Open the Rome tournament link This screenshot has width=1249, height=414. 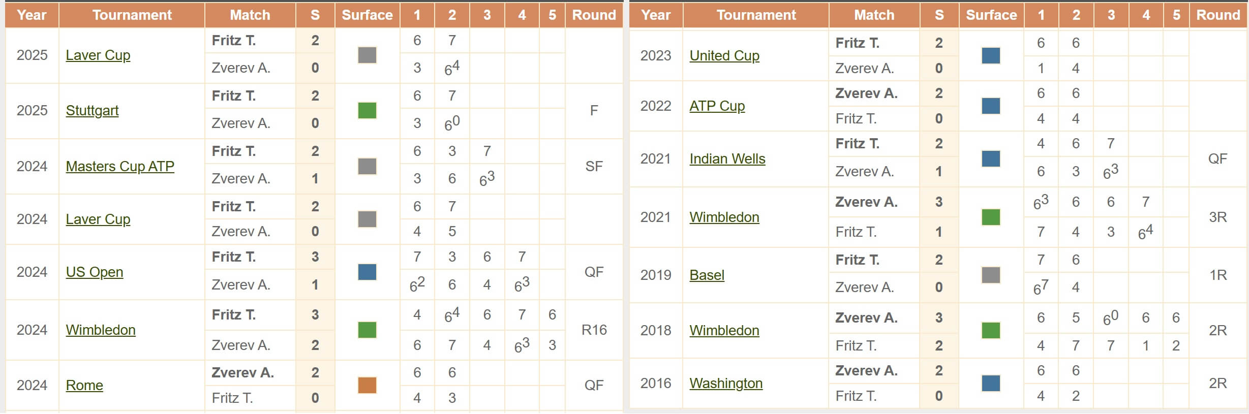(x=84, y=386)
